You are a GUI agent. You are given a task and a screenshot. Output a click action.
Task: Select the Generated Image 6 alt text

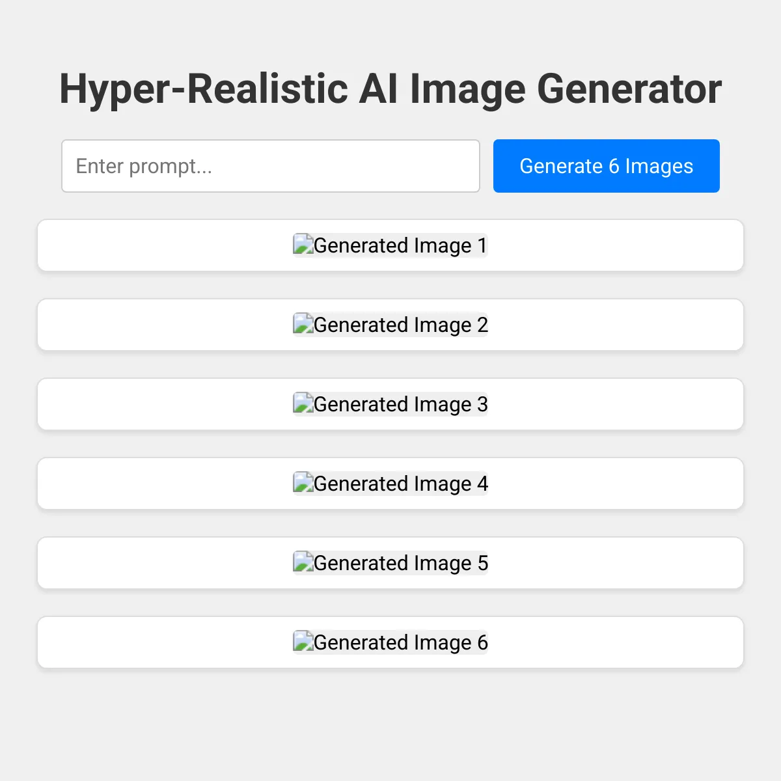point(400,642)
